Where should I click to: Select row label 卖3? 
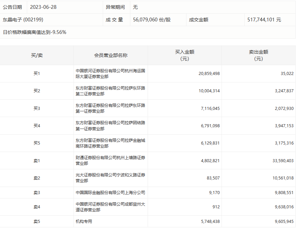(x=37, y=193)
